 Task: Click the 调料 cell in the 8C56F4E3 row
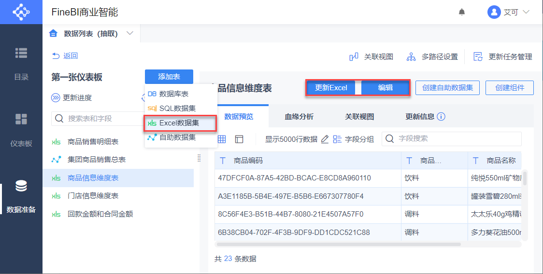435,214
